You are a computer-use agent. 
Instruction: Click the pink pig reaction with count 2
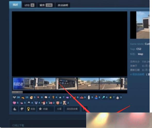(x=52, y=103)
